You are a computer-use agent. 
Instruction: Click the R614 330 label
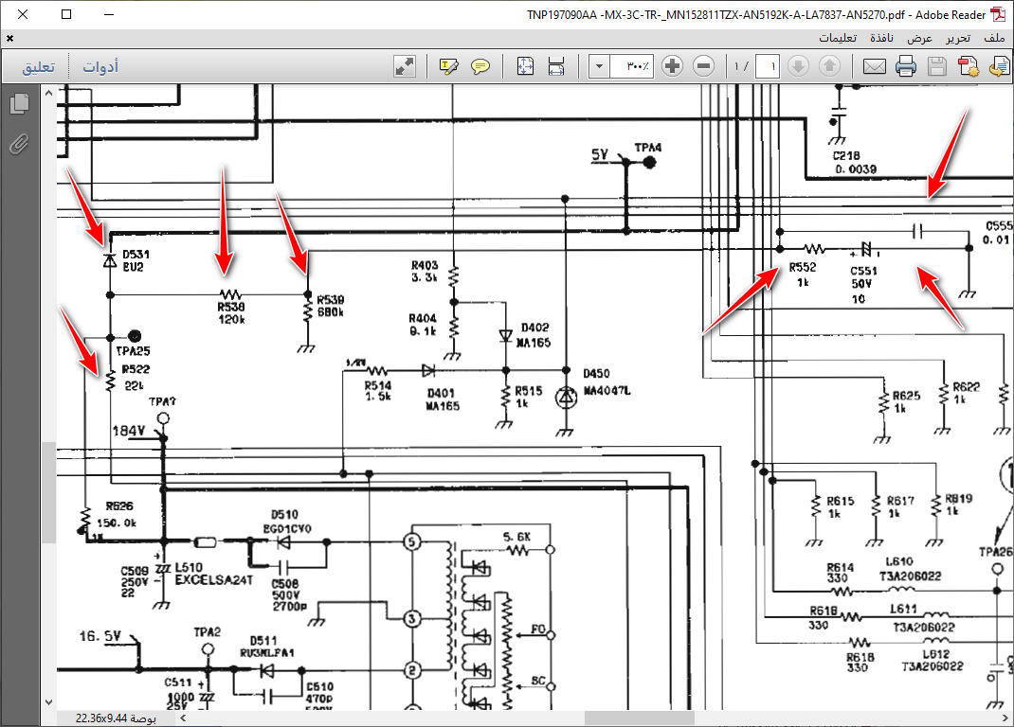click(840, 573)
